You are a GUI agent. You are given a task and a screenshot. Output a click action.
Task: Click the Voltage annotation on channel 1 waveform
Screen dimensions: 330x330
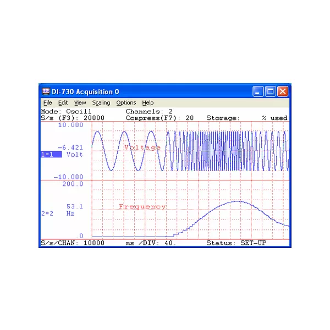pyautogui.click(x=142, y=147)
